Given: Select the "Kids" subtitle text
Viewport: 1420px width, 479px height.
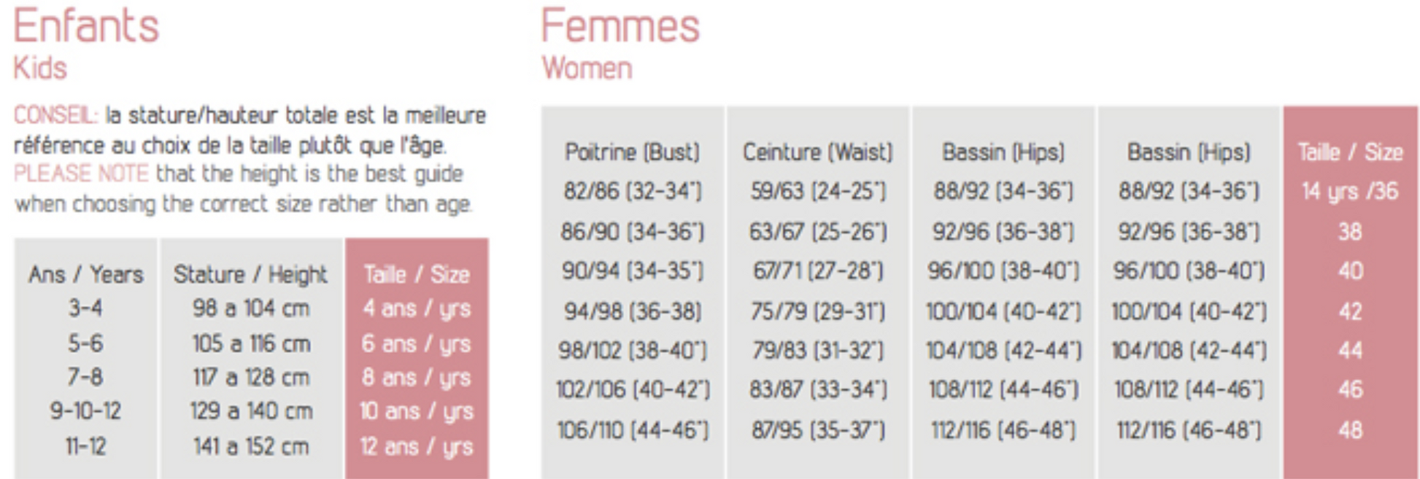Looking at the screenshot, I should pos(40,69).
